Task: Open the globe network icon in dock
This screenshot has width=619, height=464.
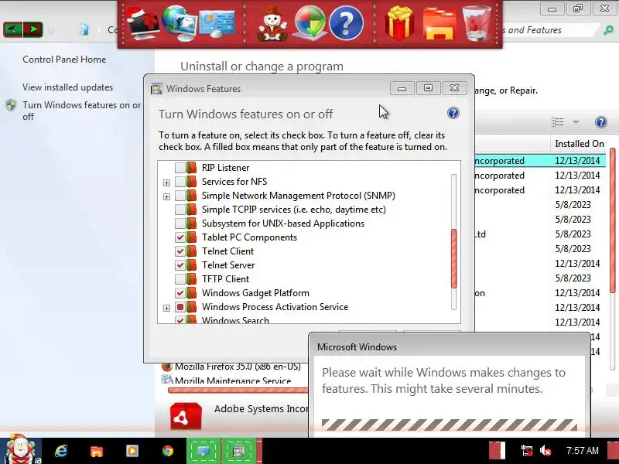Action: pos(179,23)
